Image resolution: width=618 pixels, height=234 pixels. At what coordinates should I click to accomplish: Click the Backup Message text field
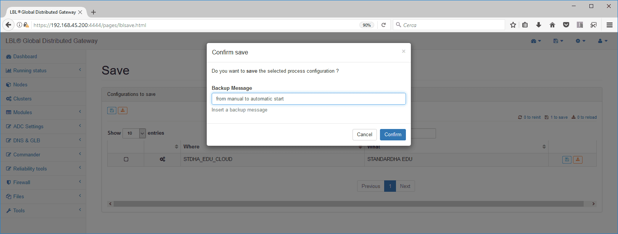click(x=308, y=99)
